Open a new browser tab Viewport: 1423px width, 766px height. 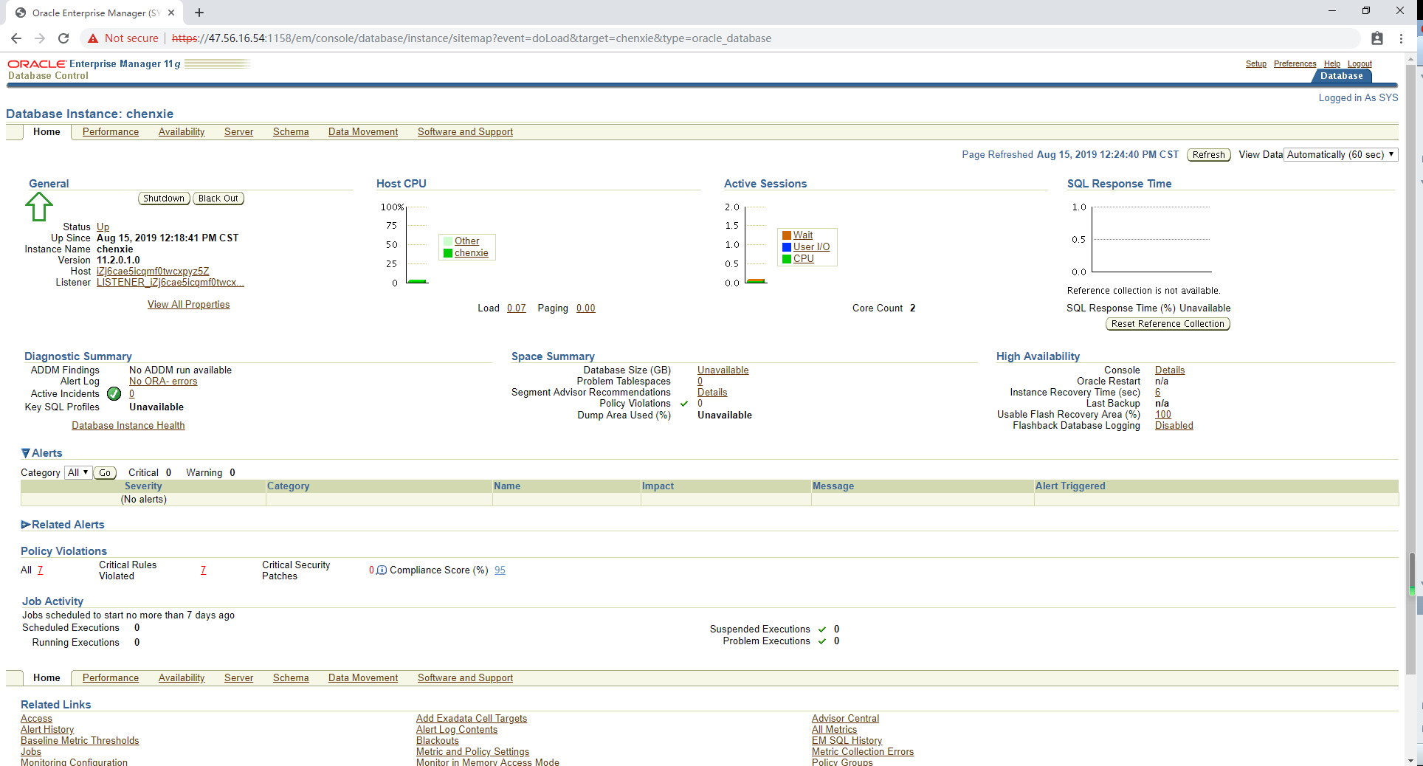point(199,13)
